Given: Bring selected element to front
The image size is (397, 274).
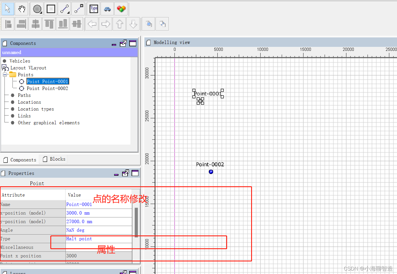Looking at the screenshot, I should (x=149, y=24).
